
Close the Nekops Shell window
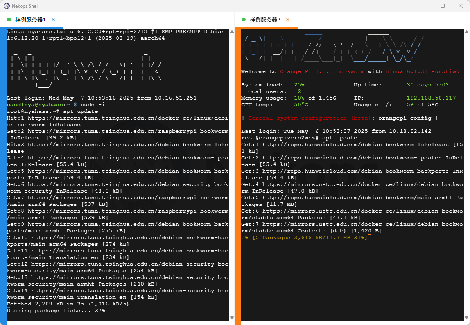pos(461,6)
